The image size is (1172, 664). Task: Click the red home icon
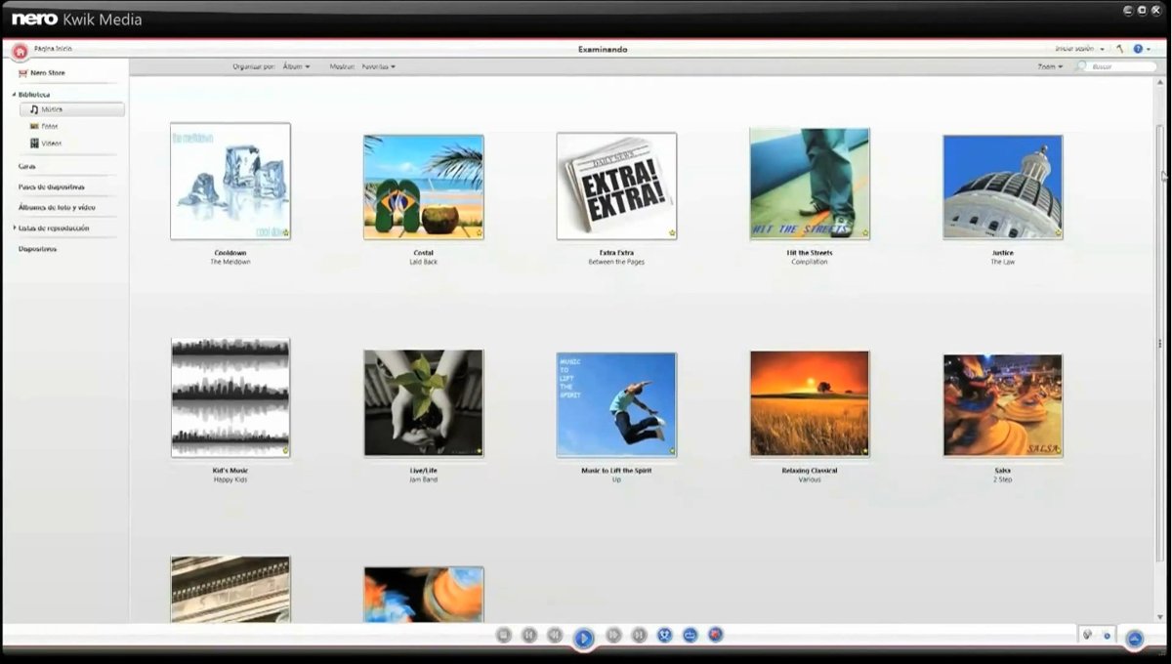(20, 52)
